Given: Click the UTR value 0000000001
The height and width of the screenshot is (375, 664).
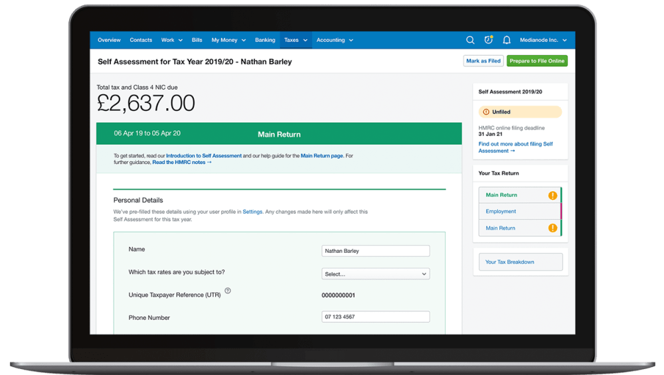Looking at the screenshot, I should pos(339,295).
